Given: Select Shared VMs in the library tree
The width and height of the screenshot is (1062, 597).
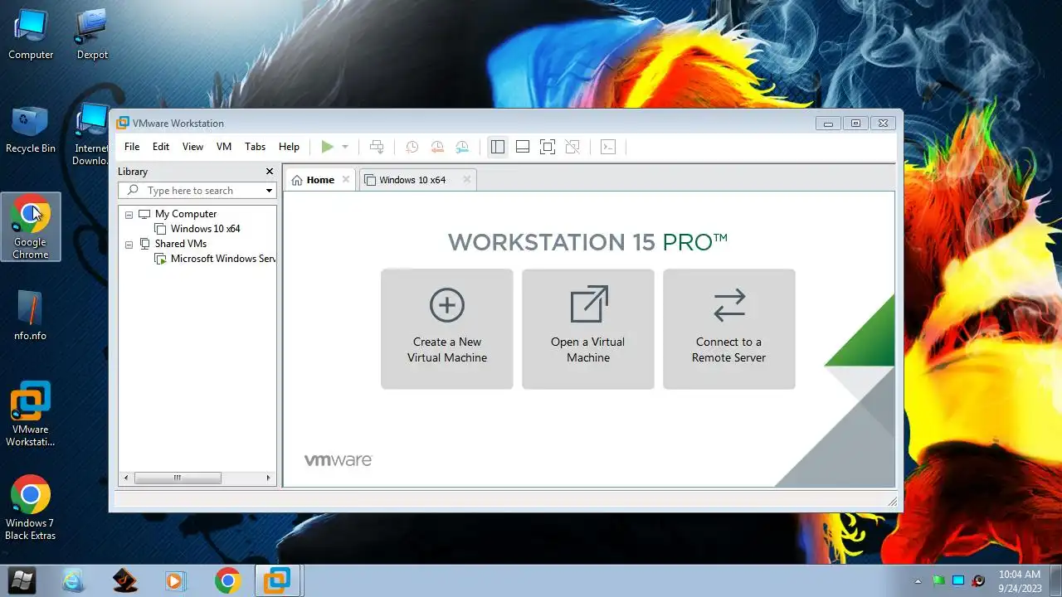Looking at the screenshot, I should [180, 244].
